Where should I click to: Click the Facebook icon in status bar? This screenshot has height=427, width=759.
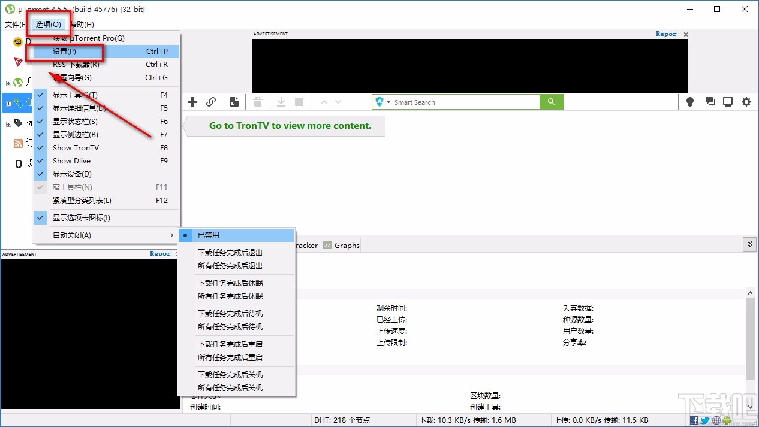point(694,420)
